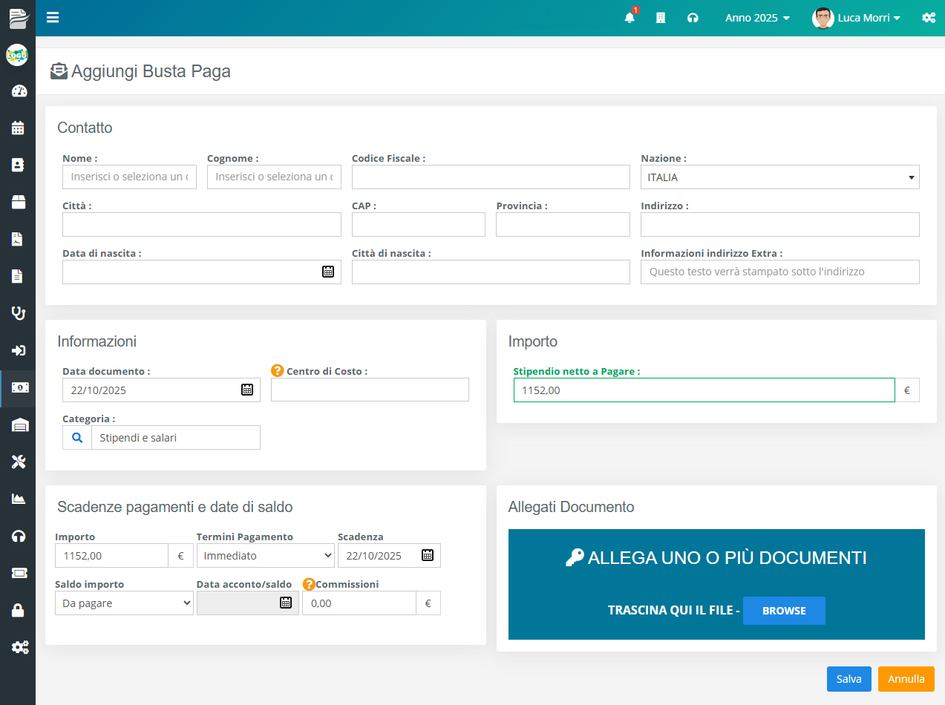The height and width of the screenshot is (705, 945).
Task: Open the Luca Morri user menu
Action: click(857, 18)
